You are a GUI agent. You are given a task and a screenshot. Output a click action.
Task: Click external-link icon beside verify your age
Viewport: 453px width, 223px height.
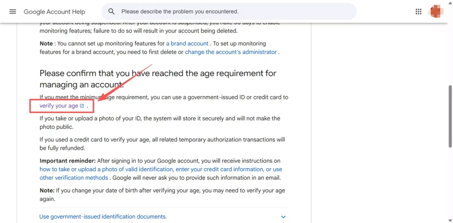pyautogui.click(x=82, y=106)
